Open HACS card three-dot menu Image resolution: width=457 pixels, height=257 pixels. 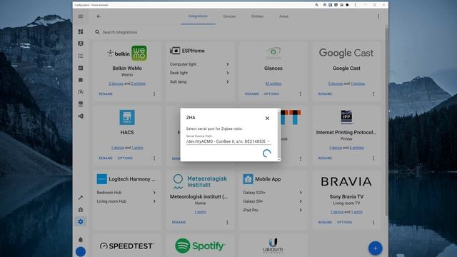[154, 158]
